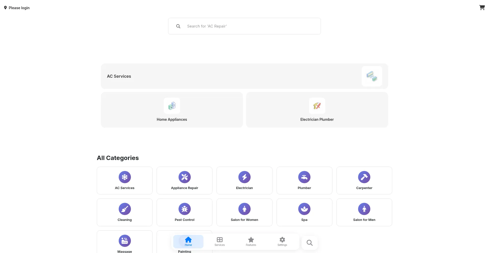
Task: Select the Carpenter hammer icon
Action: [364, 177]
